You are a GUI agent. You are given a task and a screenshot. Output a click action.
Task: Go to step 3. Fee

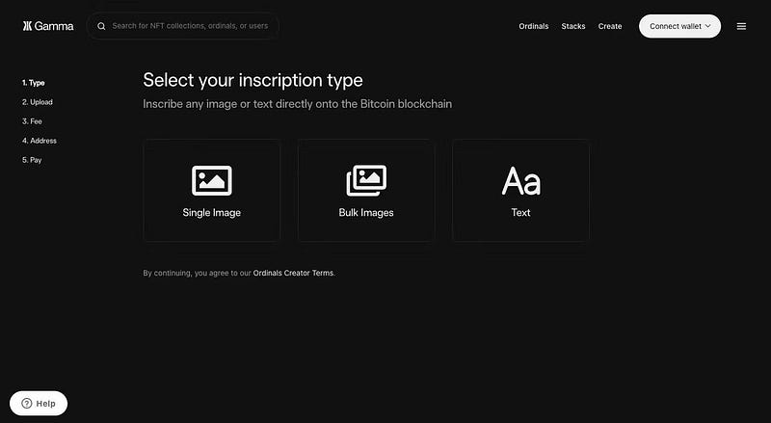click(32, 121)
